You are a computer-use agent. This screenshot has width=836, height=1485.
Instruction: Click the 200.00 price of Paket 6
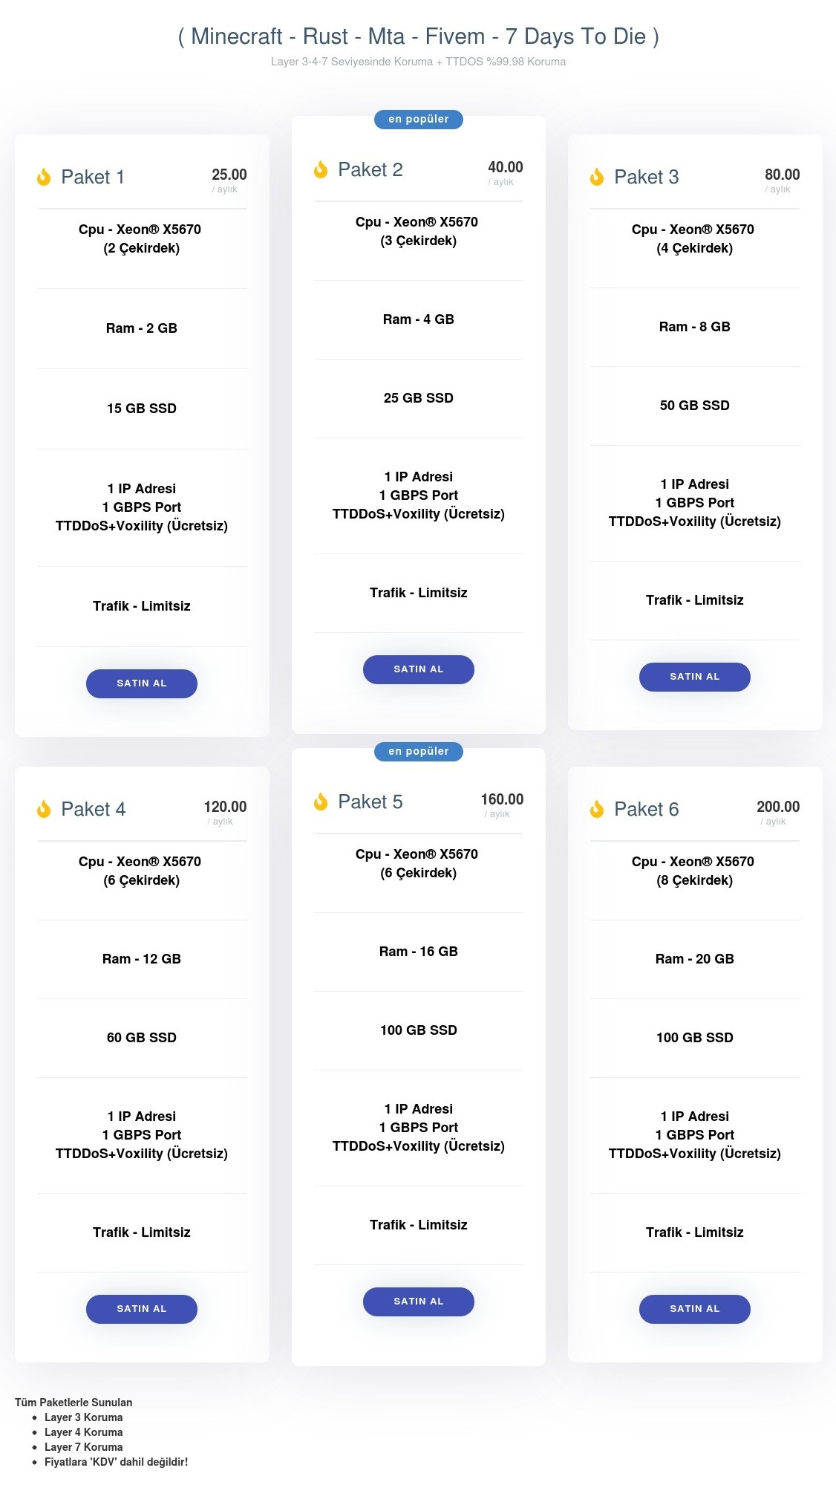pyautogui.click(x=777, y=807)
